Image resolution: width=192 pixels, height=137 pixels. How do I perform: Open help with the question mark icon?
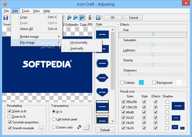click(98, 18)
